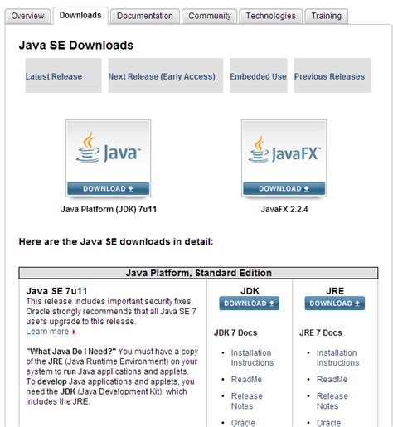Screen dimensions: 393x427
Task: Click the Java SE 7u11 heading
Action: [x=56, y=291]
